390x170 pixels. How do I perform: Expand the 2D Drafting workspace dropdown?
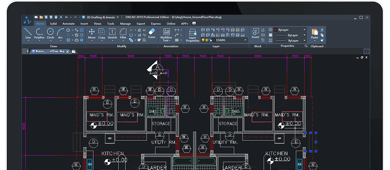(117, 17)
